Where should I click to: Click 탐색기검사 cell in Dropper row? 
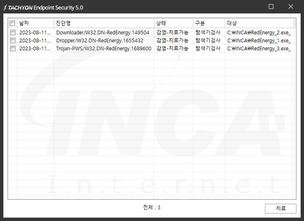208,40
